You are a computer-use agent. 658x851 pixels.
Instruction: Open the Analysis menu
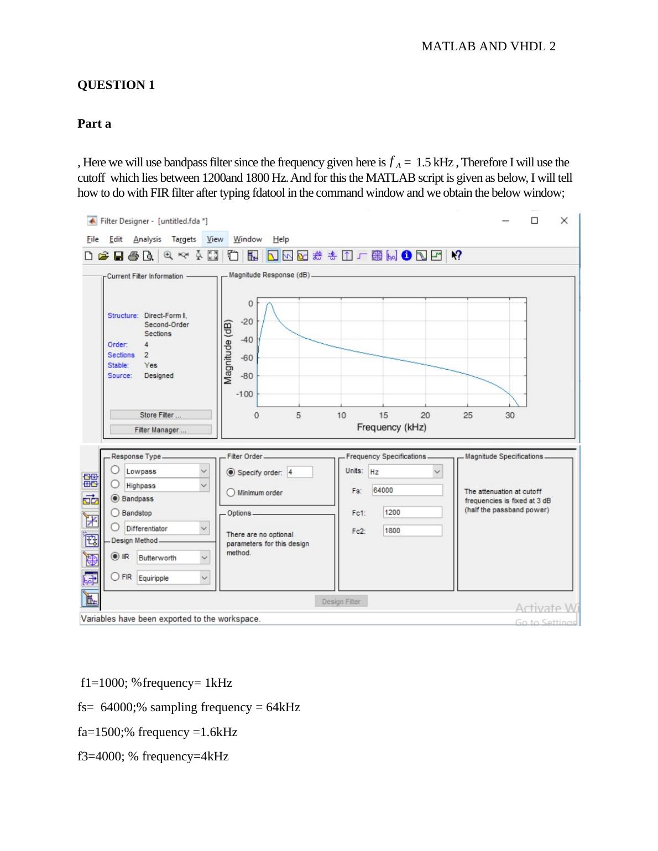tap(147, 239)
